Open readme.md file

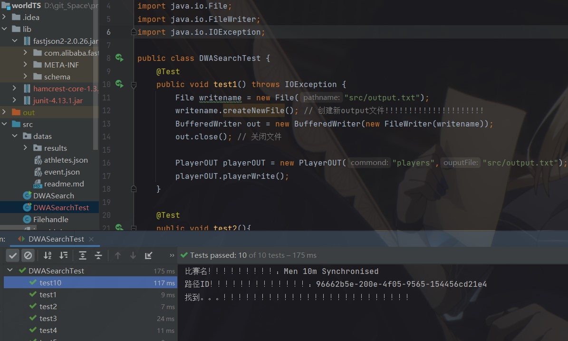64,184
